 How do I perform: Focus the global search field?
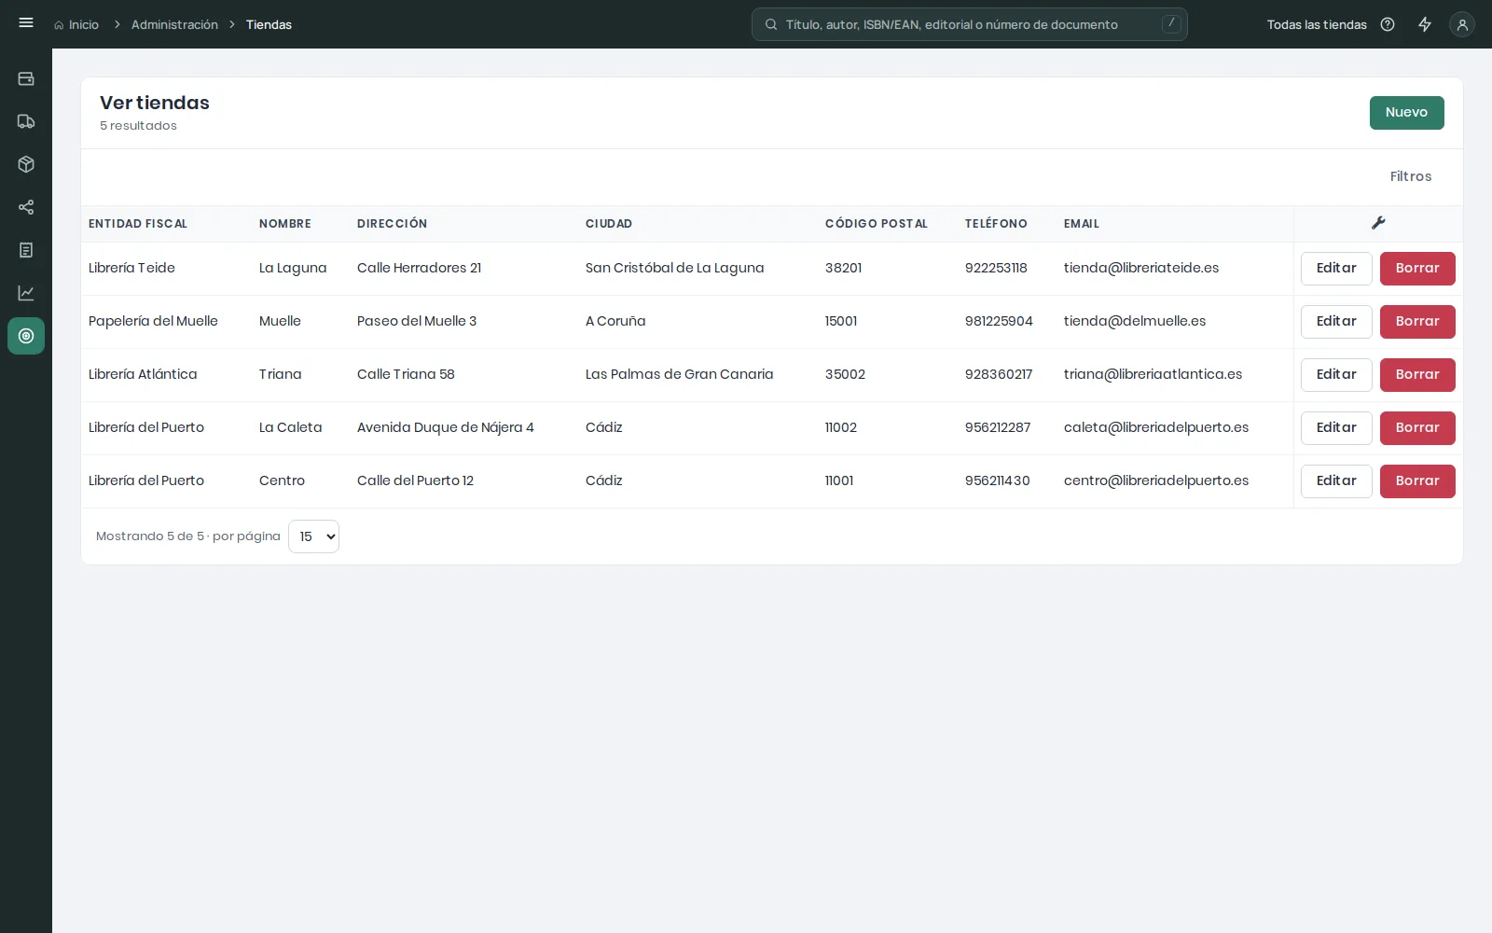click(x=970, y=25)
